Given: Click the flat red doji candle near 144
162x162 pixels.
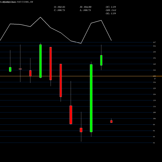Looking at the screenshot, I should pyautogui.click(x=20, y=69).
